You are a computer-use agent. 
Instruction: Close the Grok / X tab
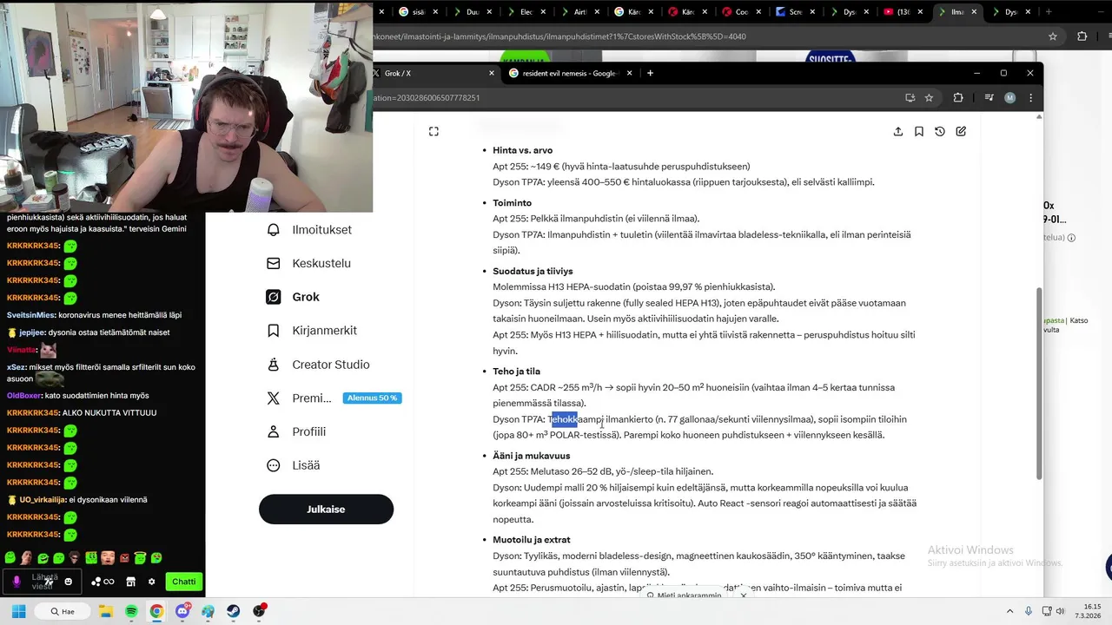pyautogui.click(x=491, y=73)
